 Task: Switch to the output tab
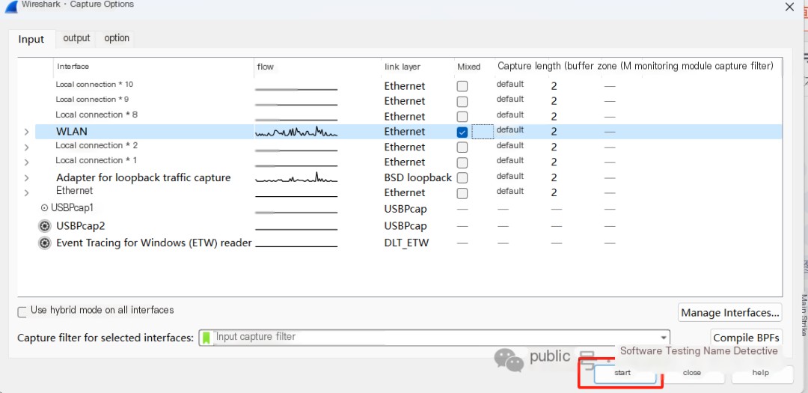(77, 38)
